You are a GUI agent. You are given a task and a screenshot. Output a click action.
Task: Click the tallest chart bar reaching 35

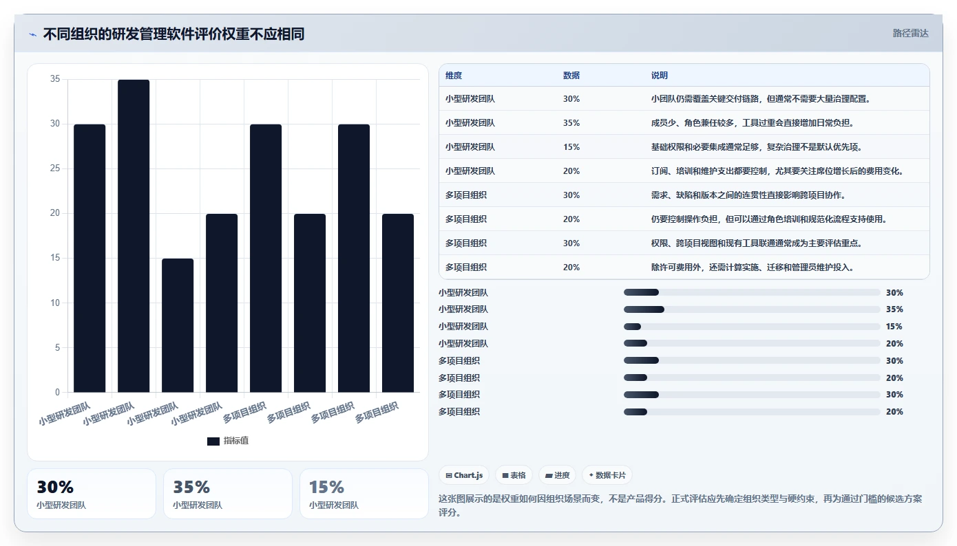click(x=134, y=236)
